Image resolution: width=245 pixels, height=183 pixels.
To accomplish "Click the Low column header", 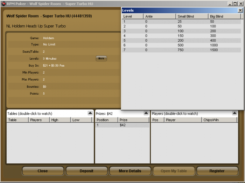I will [81, 120].
